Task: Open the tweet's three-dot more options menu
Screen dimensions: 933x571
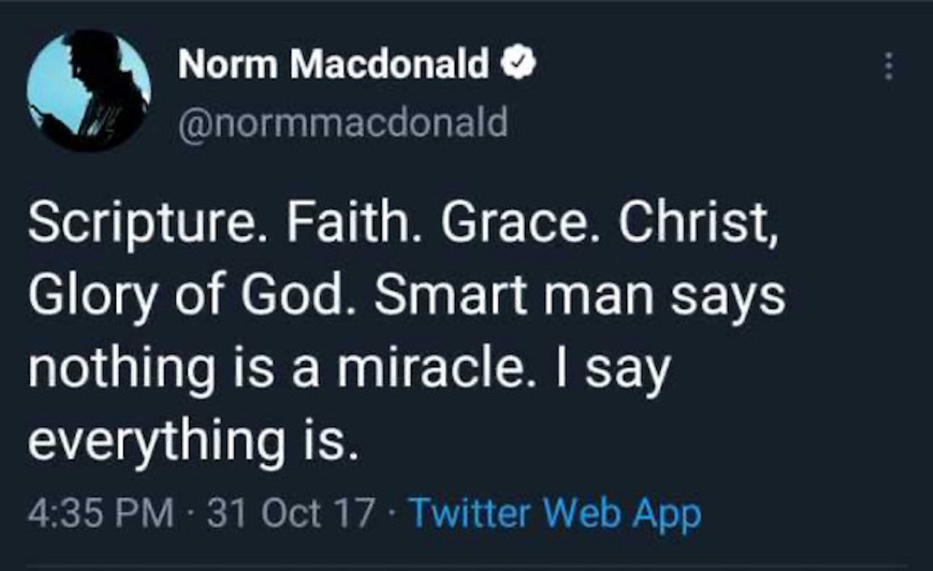Action: pyautogui.click(x=888, y=66)
